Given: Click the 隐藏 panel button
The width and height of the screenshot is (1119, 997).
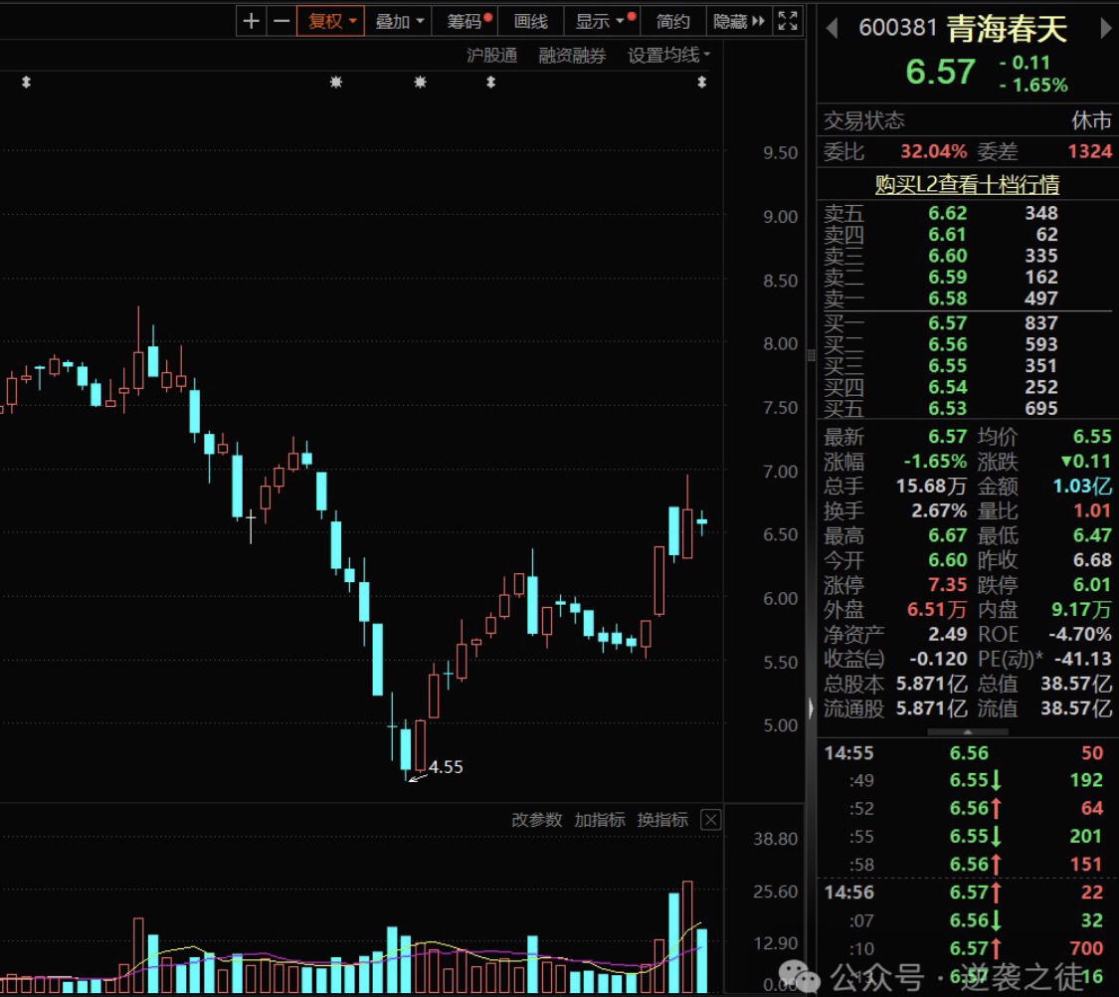Looking at the screenshot, I should coord(739,22).
